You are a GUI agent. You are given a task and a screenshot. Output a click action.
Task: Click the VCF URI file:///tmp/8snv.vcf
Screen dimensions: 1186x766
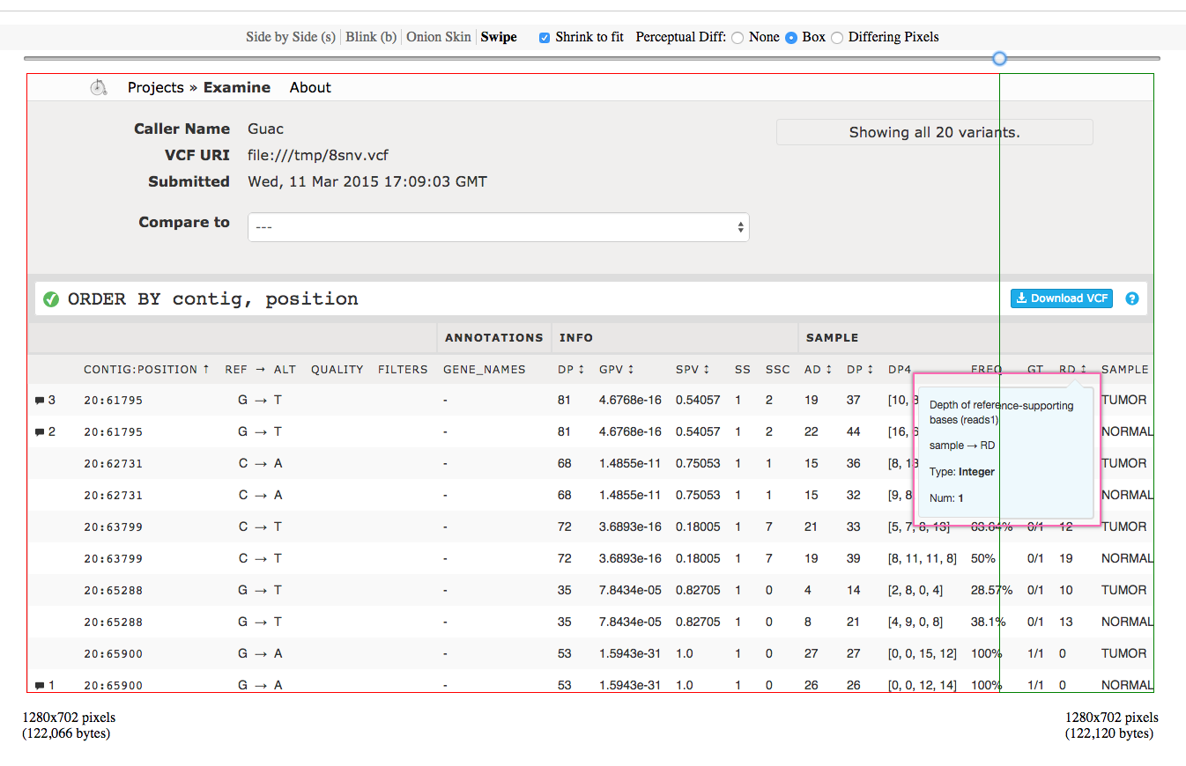318,156
